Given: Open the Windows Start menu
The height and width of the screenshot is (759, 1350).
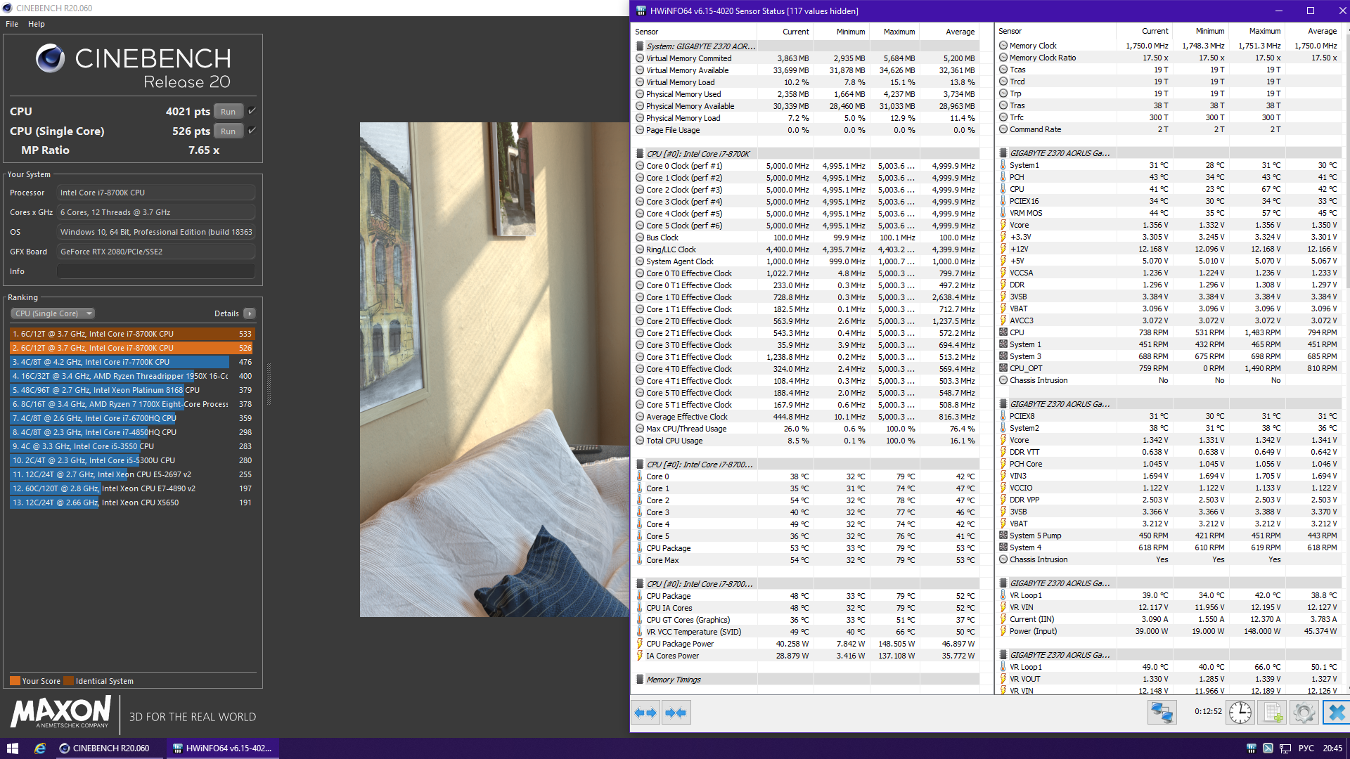Looking at the screenshot, I should point(13,748).
